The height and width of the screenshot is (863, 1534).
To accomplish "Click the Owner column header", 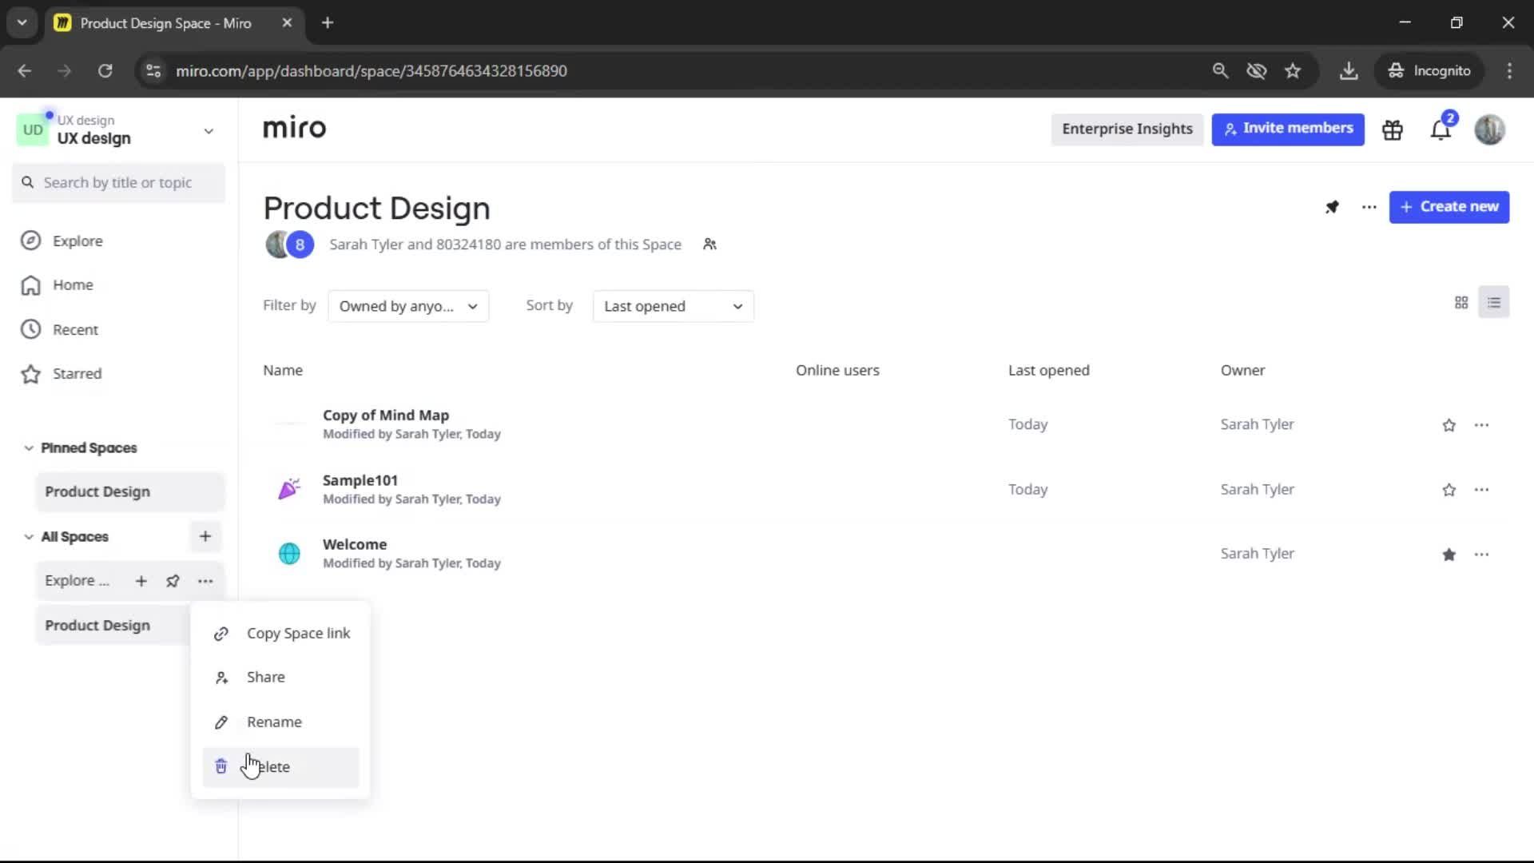I will tap(1242, 371).
